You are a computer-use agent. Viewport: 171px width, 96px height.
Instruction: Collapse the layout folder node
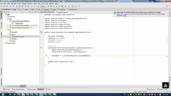point(8,34)
